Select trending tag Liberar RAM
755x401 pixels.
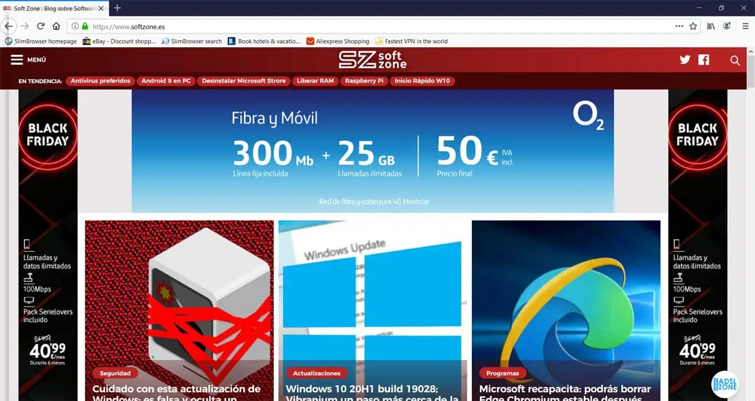coord(315,81)
